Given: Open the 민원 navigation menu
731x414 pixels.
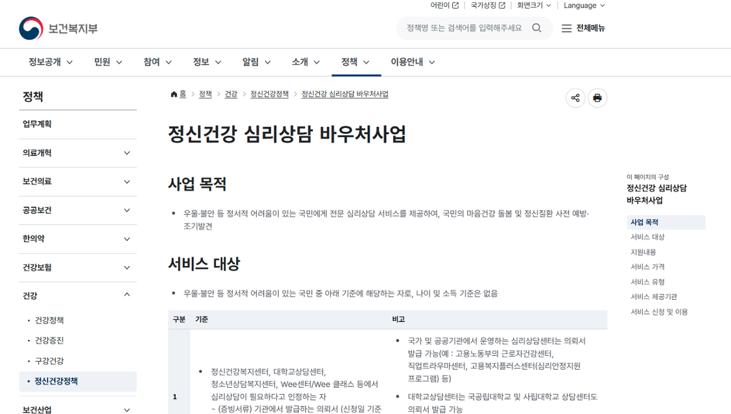Looking at the screenshot, I should point(108,62).
